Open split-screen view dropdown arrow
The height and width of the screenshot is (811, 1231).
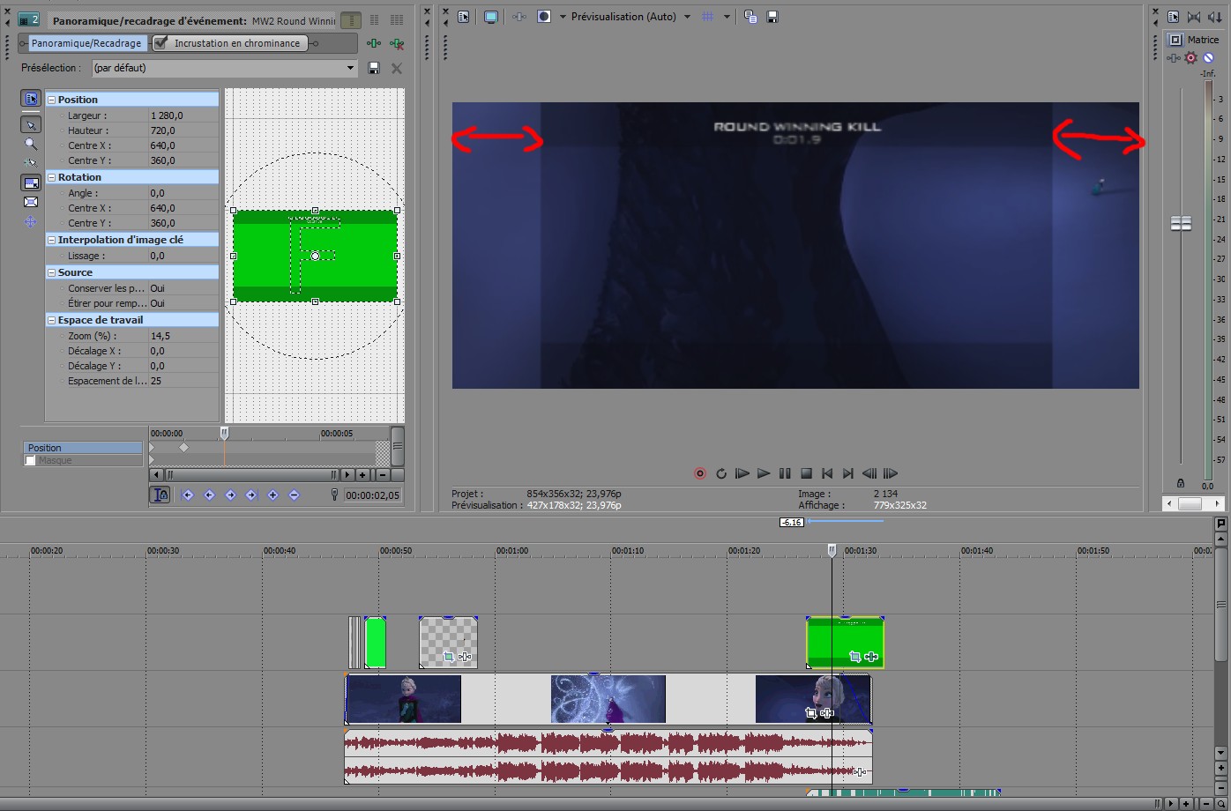point(563,17)
